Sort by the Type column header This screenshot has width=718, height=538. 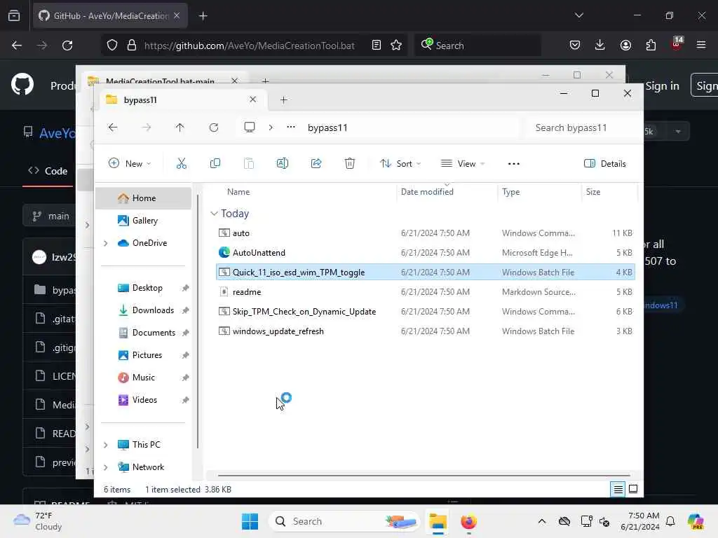point(510,192)
